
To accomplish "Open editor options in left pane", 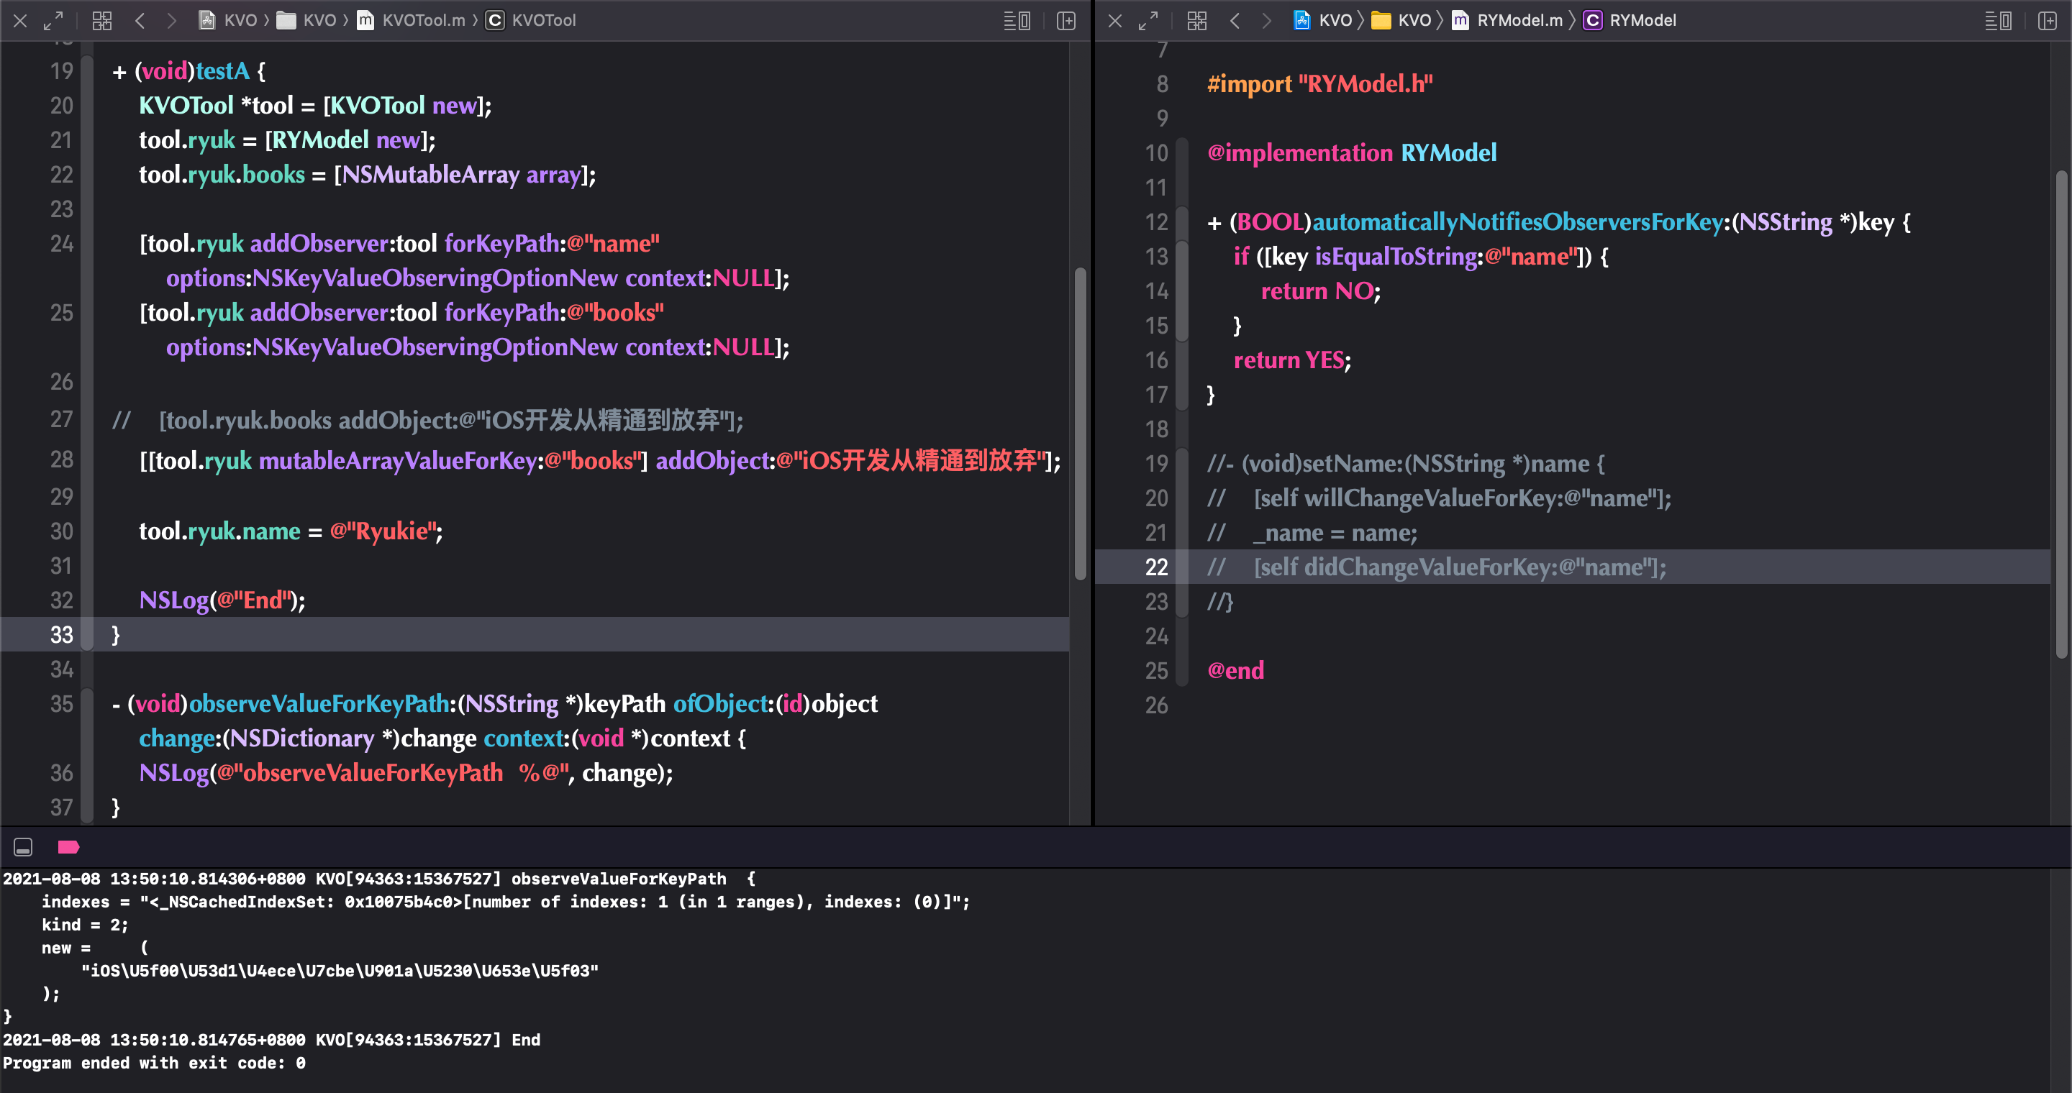I will (1017, 21).
